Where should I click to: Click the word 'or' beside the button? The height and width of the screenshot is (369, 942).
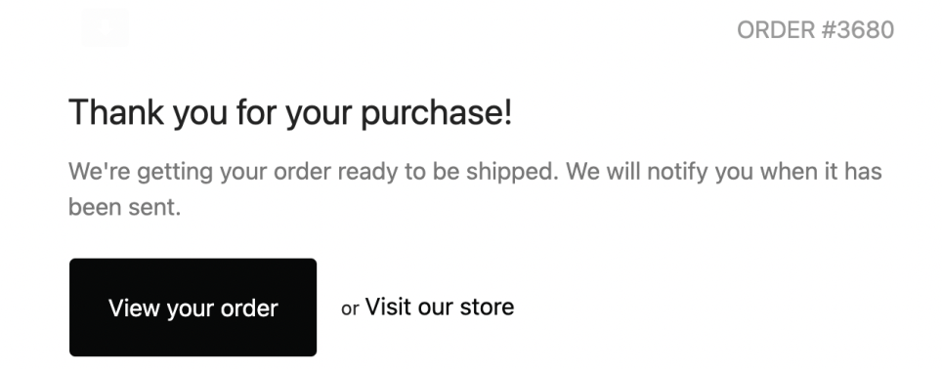350,308
